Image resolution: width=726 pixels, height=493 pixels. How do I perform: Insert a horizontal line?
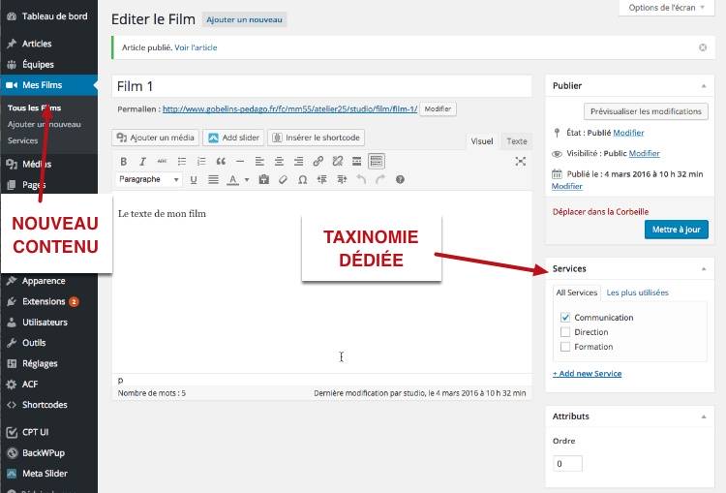pyautogui.click(x=240, y=161)
